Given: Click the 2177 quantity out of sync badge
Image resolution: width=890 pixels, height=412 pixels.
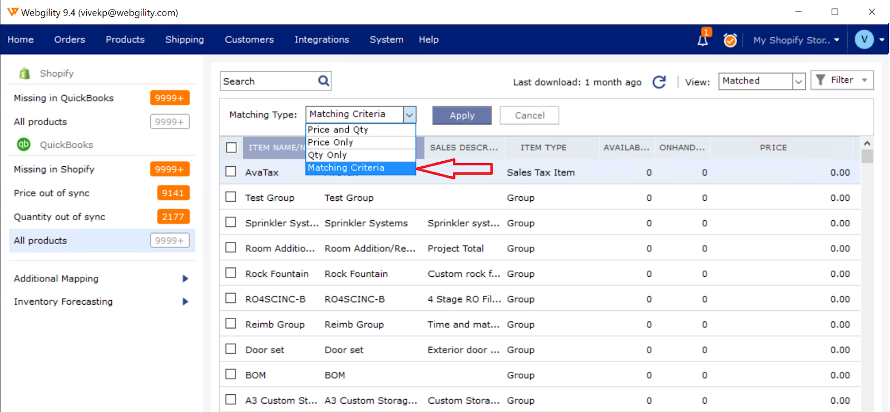Looking at the screenshot, I should [173, 217].
